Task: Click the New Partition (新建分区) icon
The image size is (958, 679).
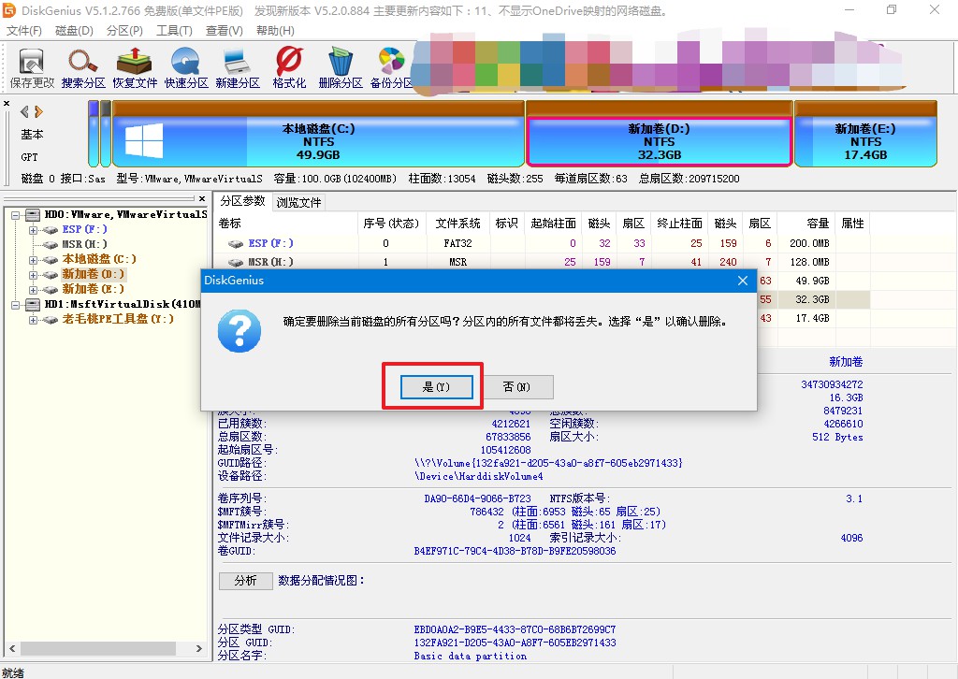Action: coord(237,68)
